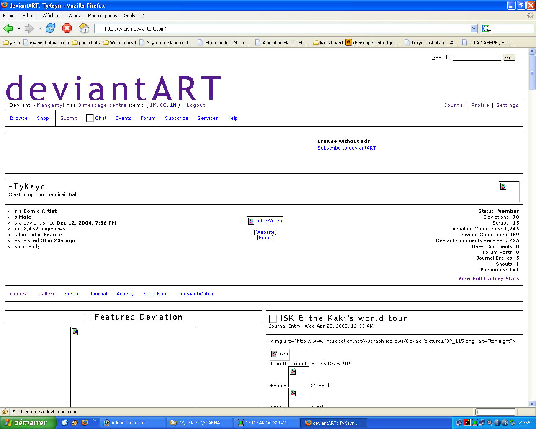Viewport: 536px width, 429px height.
Task: Click the address bar URL field
Action: [x=283, y=28]
